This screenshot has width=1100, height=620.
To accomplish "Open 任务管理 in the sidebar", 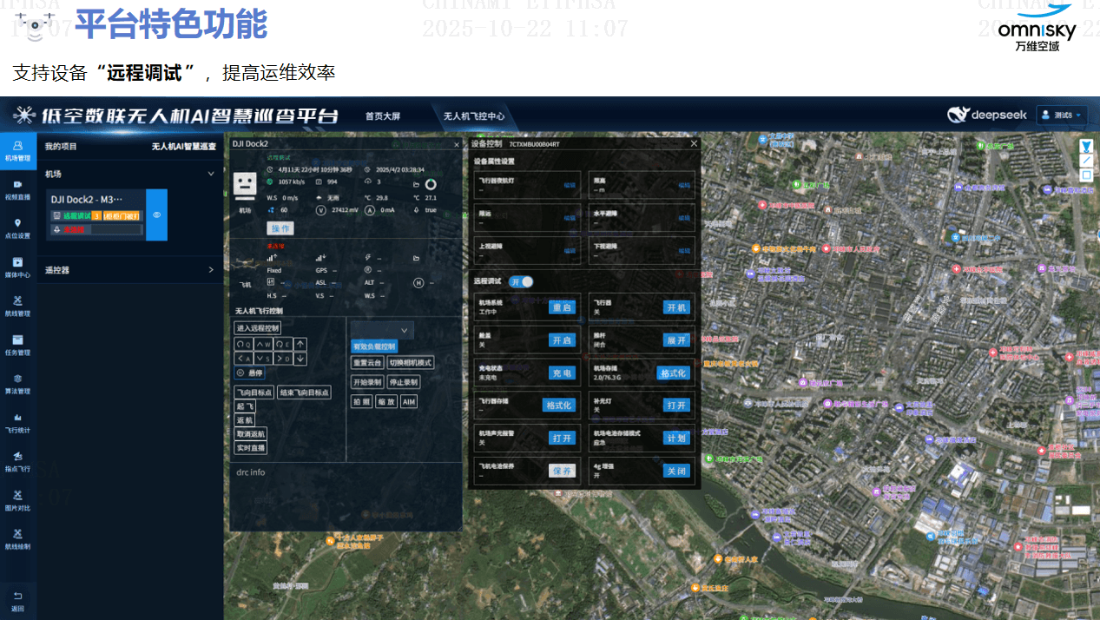I will (17, 345).
